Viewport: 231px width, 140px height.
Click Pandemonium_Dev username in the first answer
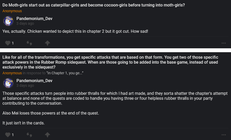[x=34, y=19]
